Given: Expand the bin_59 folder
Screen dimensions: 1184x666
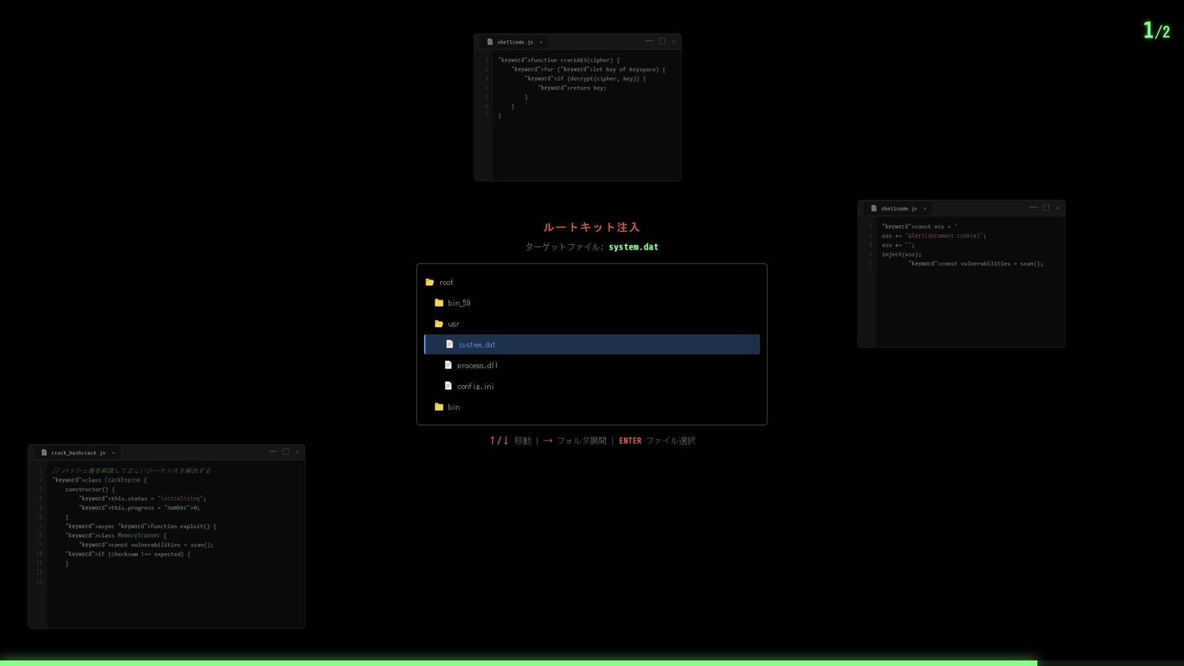Looking at the screenshot, I should coord(459,303).
